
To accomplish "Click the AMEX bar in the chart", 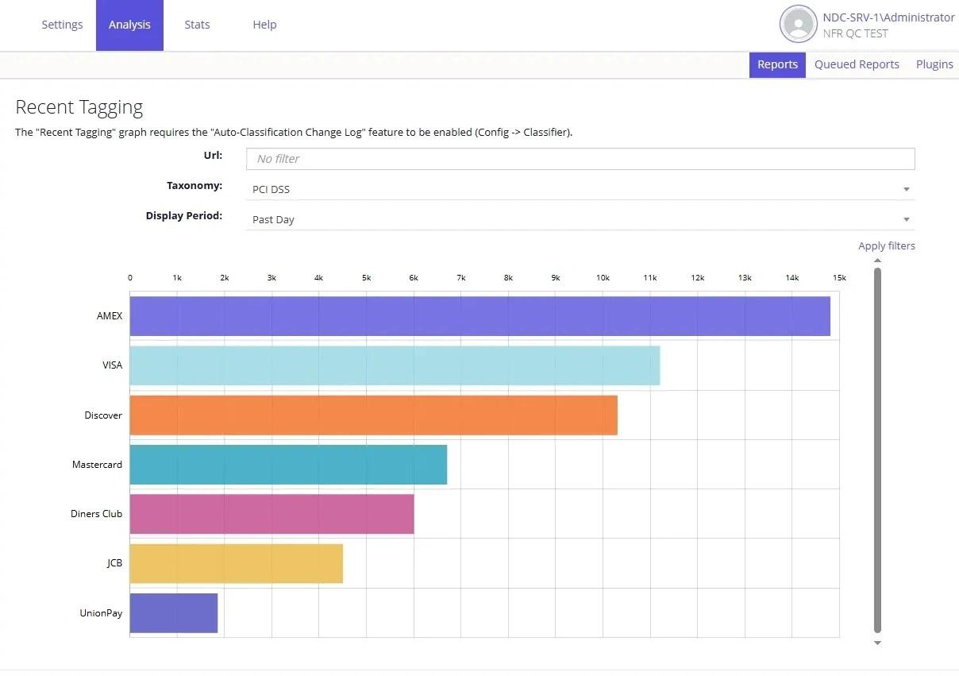I will click(x=479, y=316).
